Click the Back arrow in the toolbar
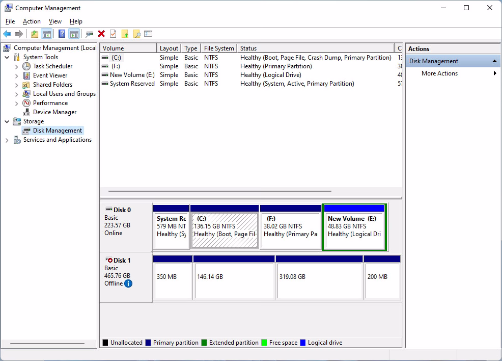Image resolution: width=502 pixels, height=361 pixels. (x=7, y=34)
